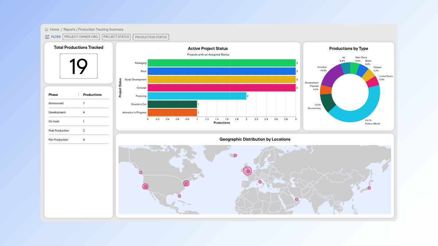Click the filter sliders icon
This screenshot has width=438, height=246.
[47, 37]
